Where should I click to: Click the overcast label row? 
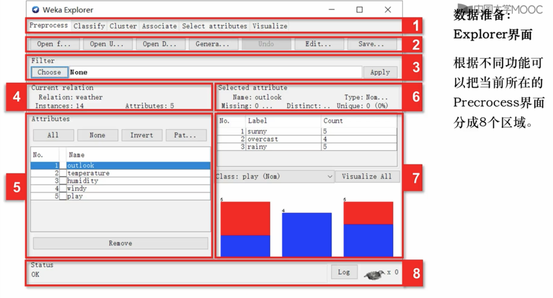point(307,139)
